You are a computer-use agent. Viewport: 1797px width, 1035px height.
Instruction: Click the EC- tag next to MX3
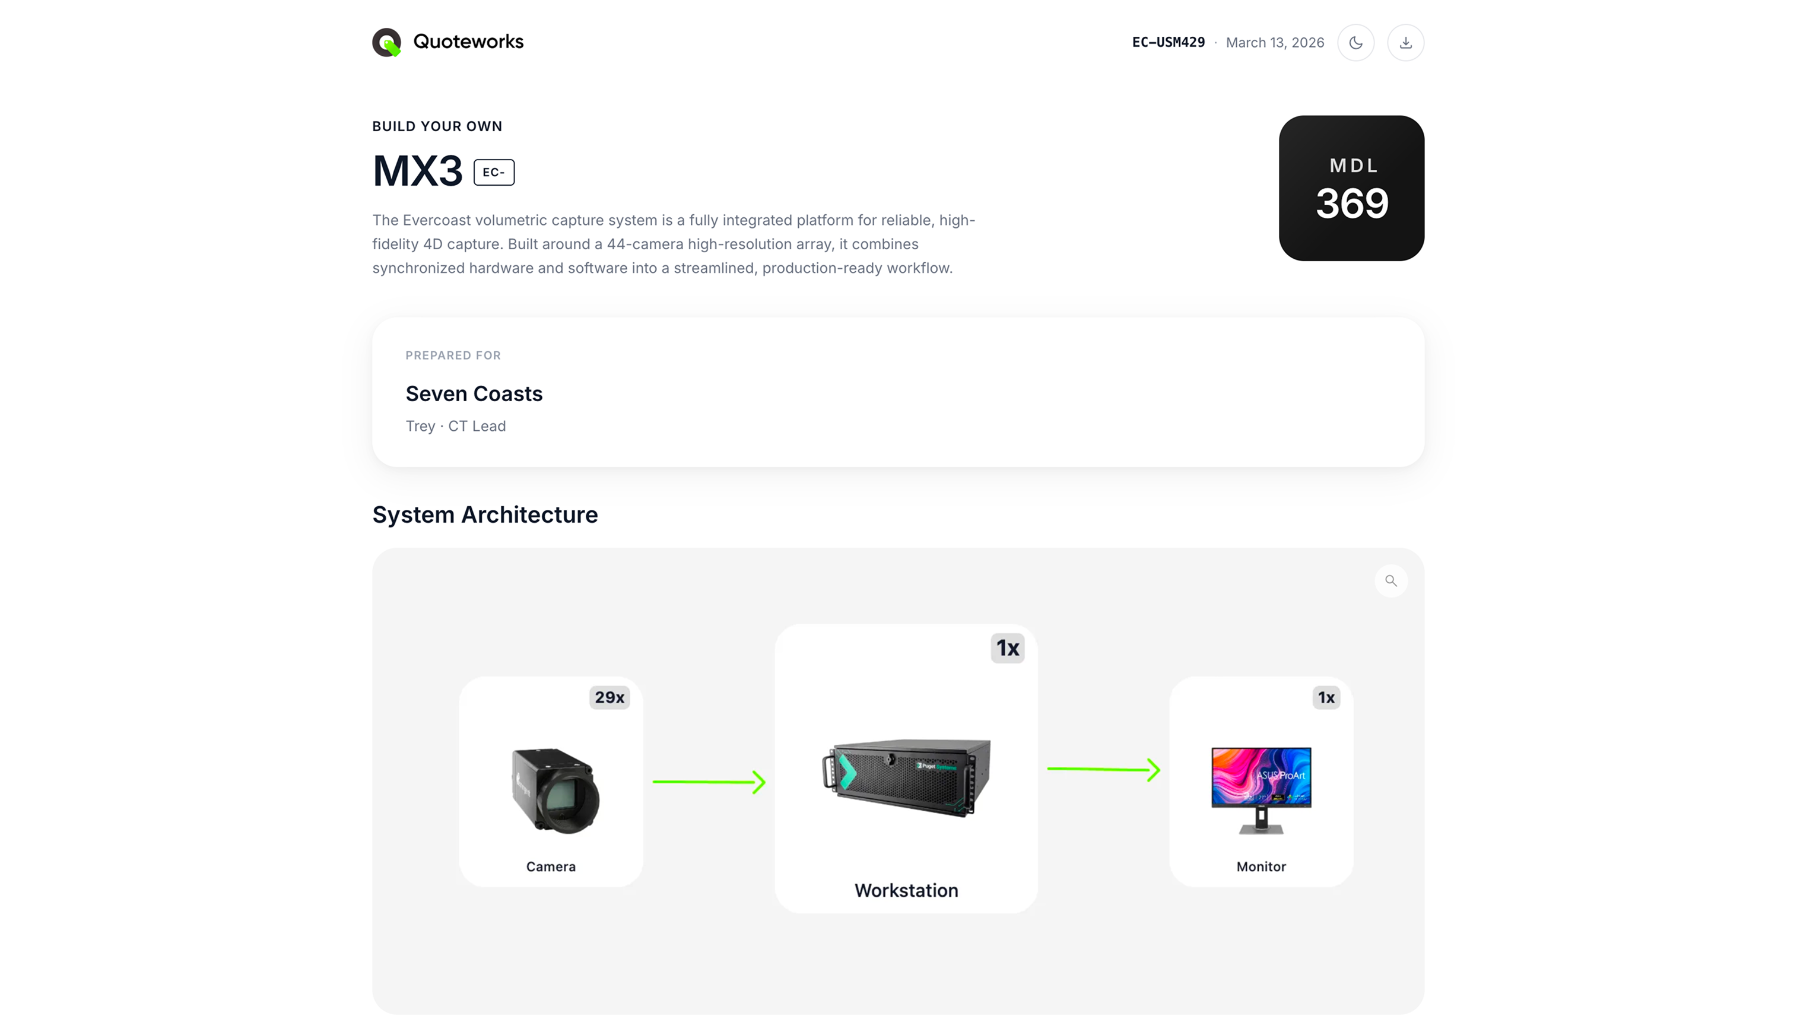point(494,172)
